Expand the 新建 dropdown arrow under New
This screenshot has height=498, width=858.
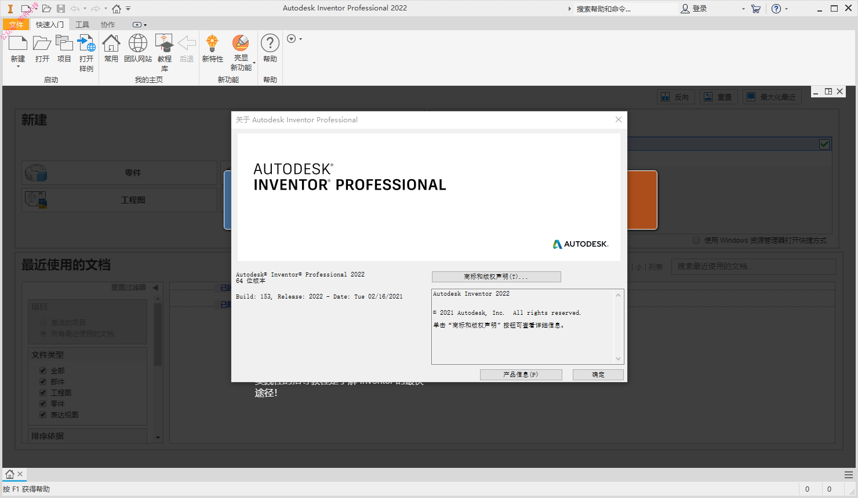[18, 67]
